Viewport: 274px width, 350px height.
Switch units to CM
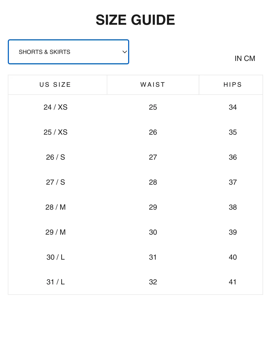coord(250,58)
